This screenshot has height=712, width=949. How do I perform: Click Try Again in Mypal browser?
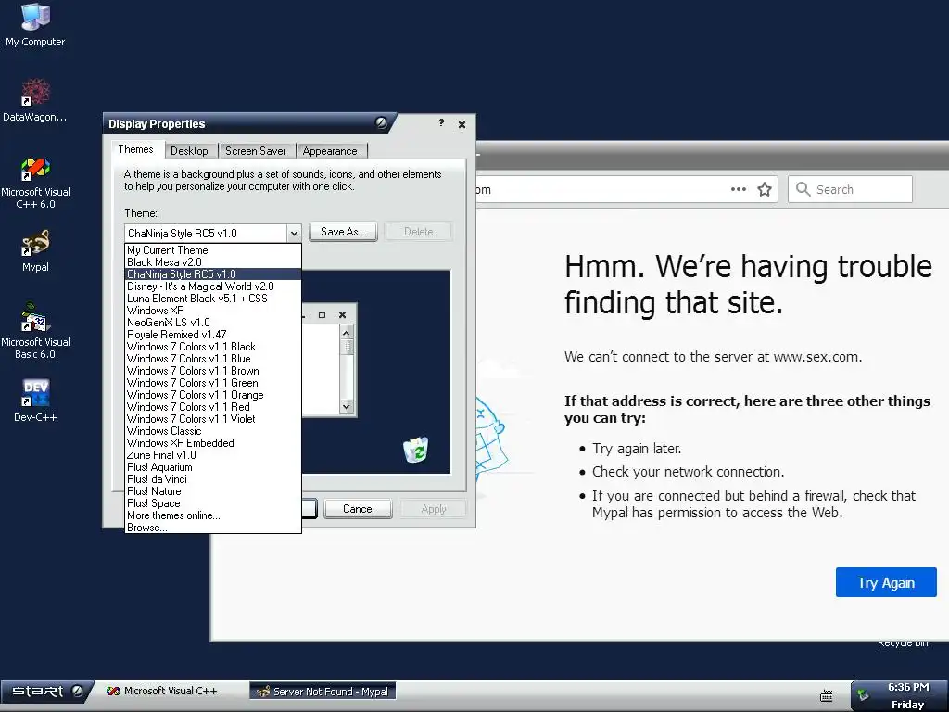coord(886,582)
